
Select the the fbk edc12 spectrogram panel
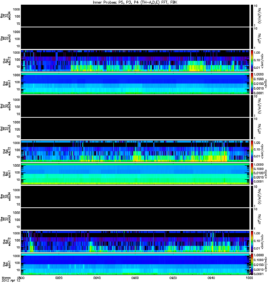(135, 242)
